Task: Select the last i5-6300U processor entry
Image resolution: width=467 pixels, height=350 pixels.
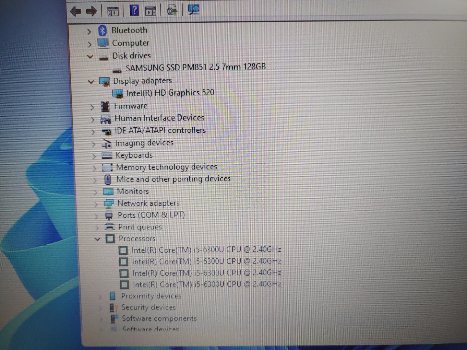Action: pos(207,284)
